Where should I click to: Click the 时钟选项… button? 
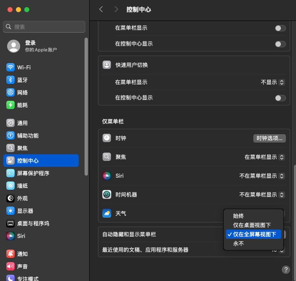[270, 138]
